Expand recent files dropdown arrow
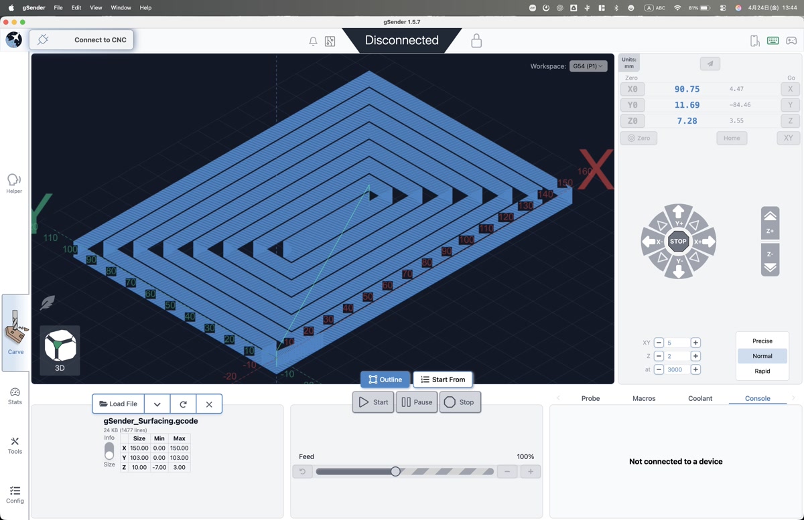Image resolution: width=804 pixels, height=520 pixels. point(157,404)
